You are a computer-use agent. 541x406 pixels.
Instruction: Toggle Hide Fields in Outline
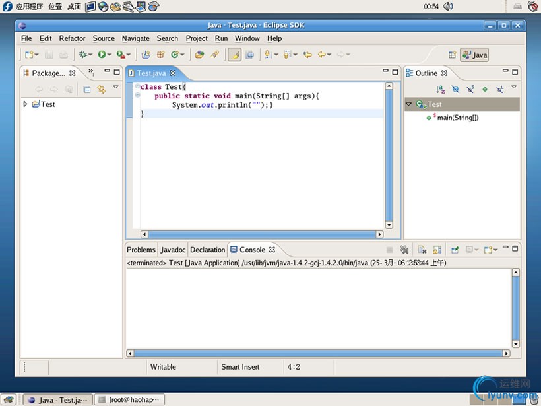(x=455, y=89)
